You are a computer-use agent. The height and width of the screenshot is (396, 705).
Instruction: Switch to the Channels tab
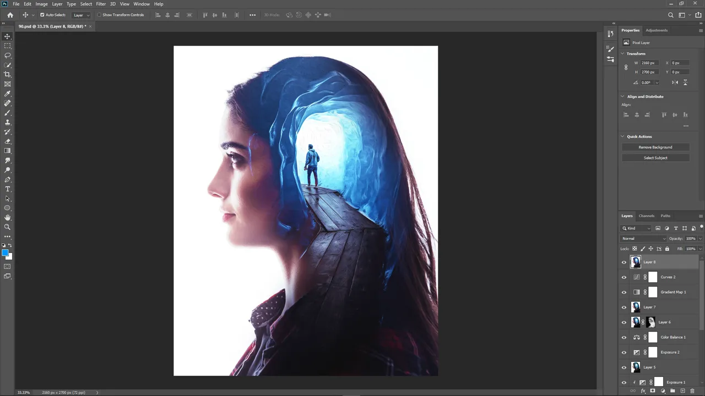(647, 216)
